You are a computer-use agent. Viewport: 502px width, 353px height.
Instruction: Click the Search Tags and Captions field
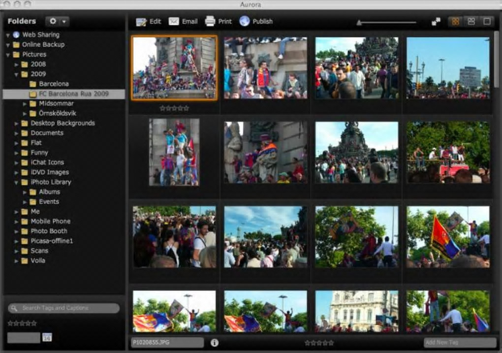point(64,308)
